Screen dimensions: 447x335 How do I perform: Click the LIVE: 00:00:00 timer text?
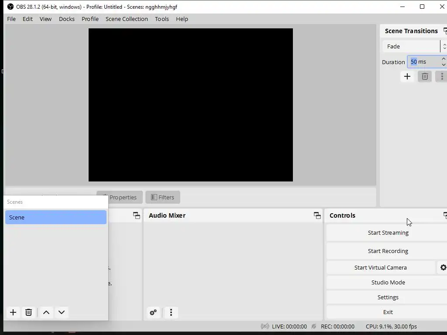coord(289,326)
